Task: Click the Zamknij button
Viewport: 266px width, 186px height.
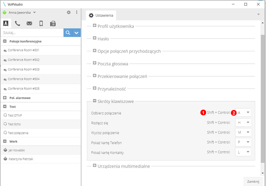Action: (253, 181)
